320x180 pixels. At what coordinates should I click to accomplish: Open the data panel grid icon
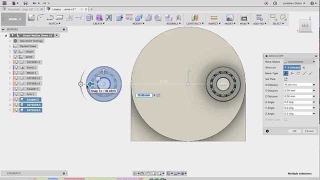[4, 3]
